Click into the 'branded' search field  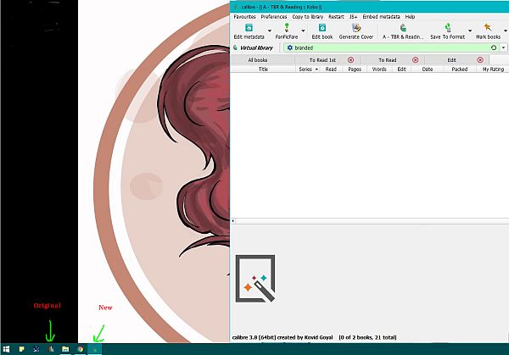tap(391, 47)
